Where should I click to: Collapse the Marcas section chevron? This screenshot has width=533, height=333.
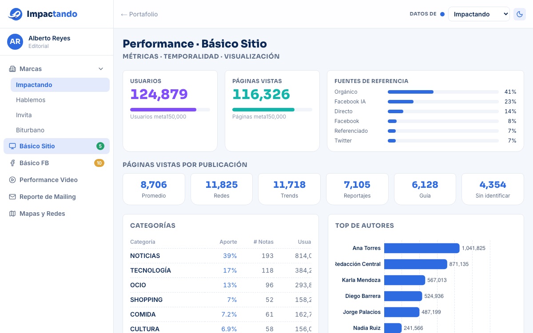(x=101, y=69)
